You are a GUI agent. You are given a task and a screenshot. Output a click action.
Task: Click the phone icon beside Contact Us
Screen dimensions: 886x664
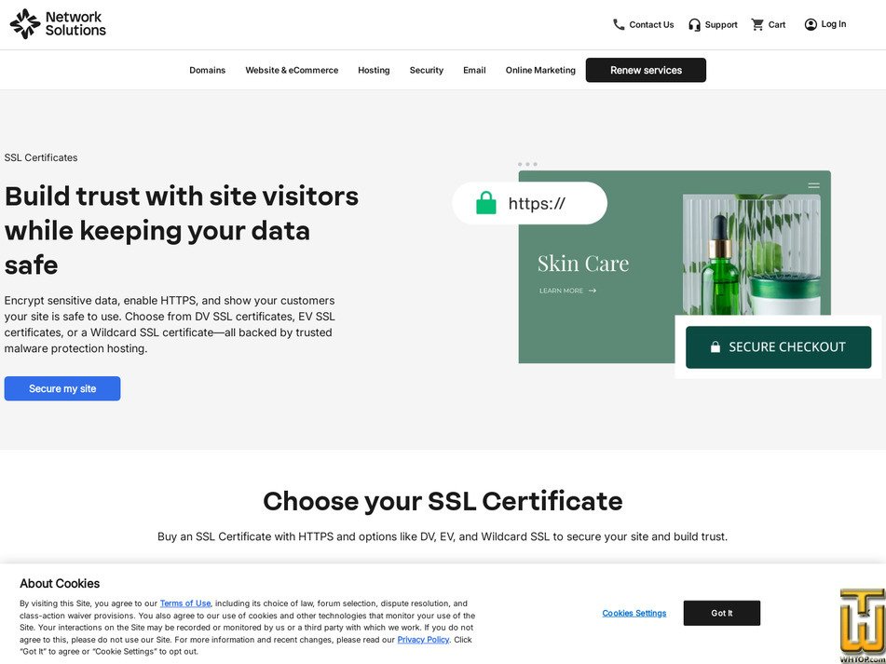[619, 24]
